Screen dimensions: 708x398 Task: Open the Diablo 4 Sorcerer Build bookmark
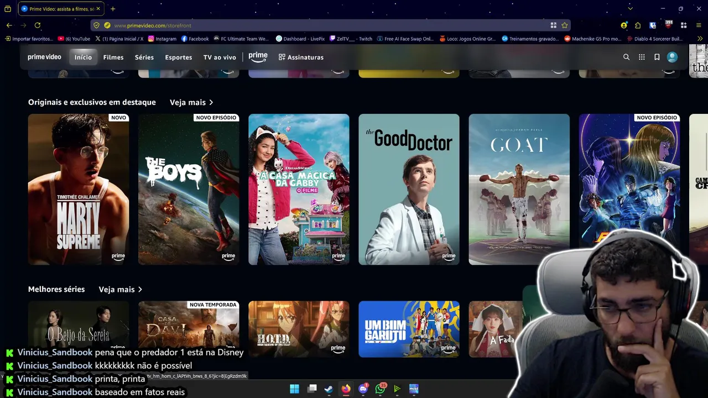point(655,39)
